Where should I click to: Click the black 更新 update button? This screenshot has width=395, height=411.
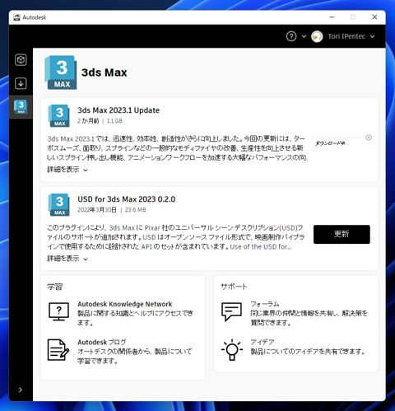(342, 234)
